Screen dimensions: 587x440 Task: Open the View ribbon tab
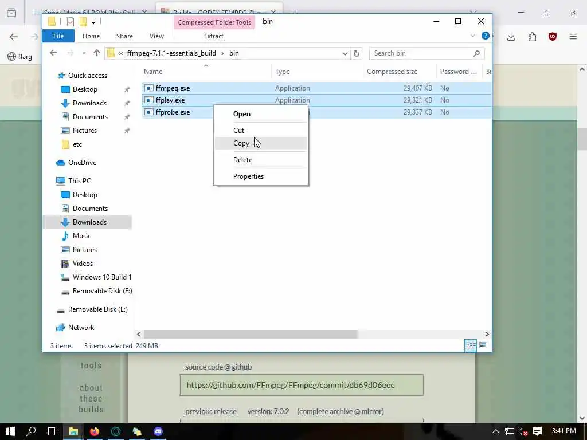156,36
